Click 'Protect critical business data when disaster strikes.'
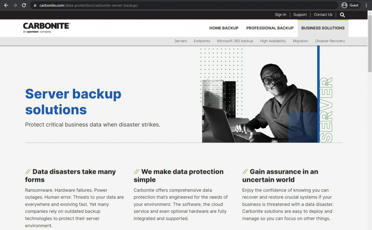The width and height of the screenshot is (372, 230). 93,125
